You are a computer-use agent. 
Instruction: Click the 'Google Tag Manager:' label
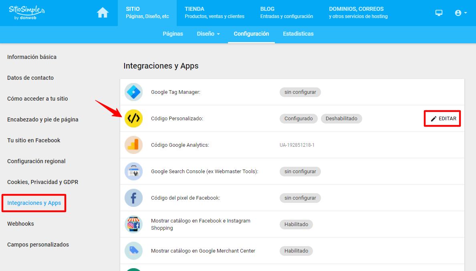coord(176,92)
